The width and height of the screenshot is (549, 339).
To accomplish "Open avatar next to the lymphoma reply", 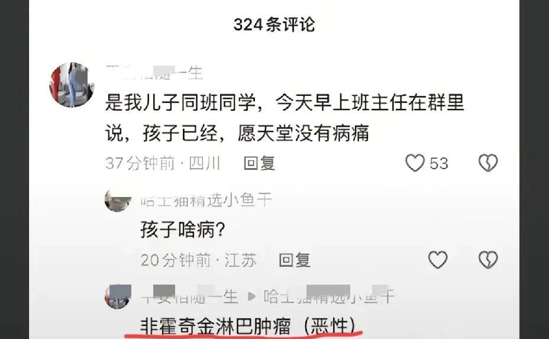I will [x=118, y=296].
